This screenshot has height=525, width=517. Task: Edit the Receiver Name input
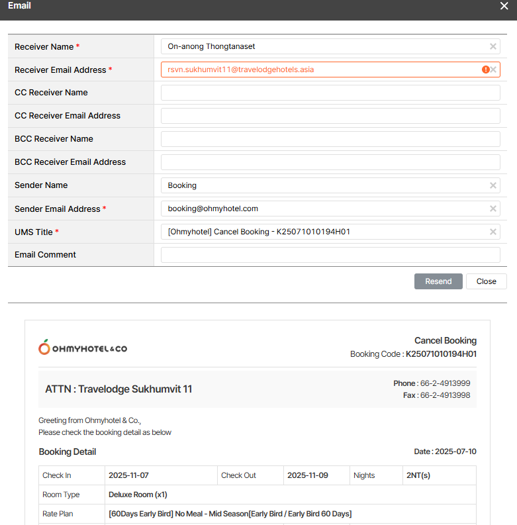[x=330, y=46]
